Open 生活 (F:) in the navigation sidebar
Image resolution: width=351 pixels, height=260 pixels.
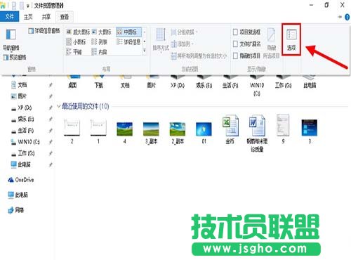point(23,131)
